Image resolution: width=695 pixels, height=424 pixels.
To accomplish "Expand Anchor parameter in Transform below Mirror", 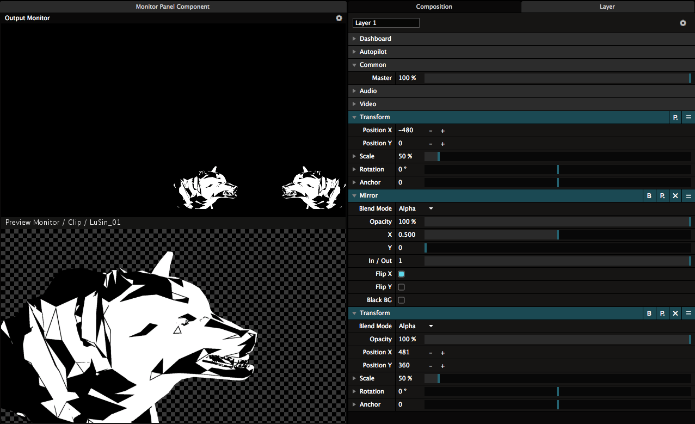I will (354, 404).
